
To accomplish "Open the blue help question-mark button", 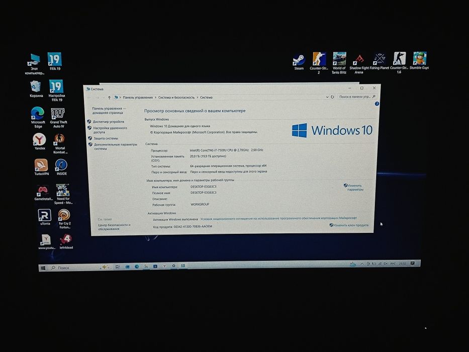I will tap(377, 104).
